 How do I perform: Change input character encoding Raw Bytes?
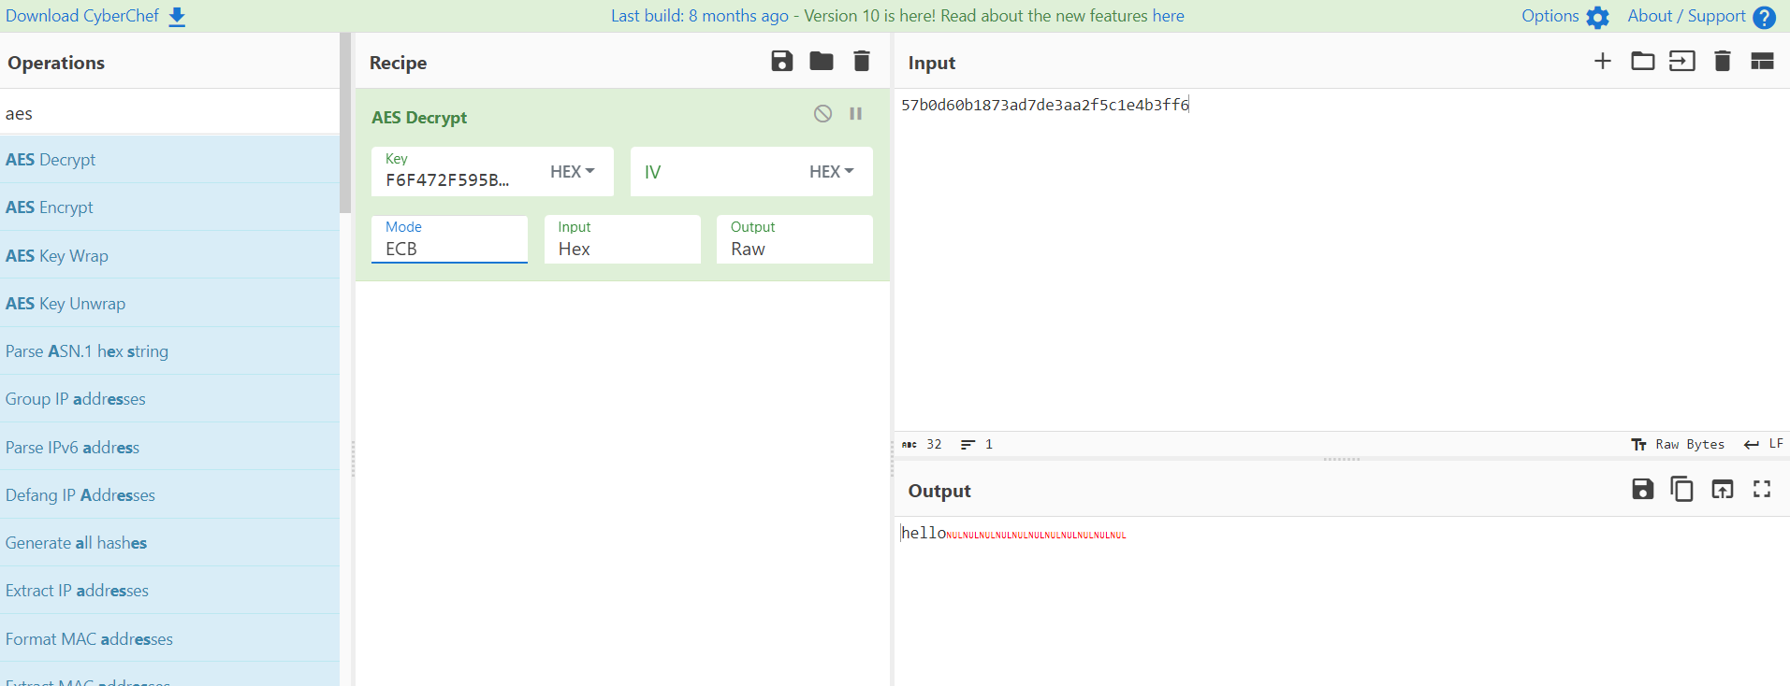pos(1678,445)
